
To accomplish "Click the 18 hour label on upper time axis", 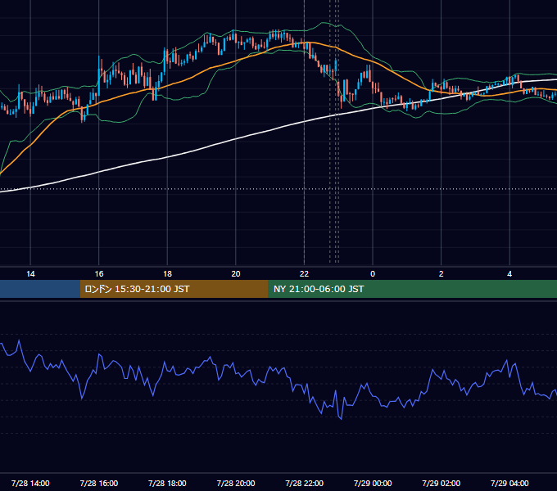I will coord(167,274).
